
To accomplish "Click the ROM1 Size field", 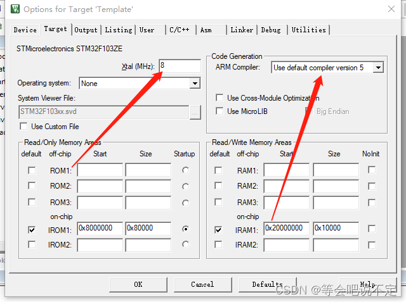I will [148, 170].
